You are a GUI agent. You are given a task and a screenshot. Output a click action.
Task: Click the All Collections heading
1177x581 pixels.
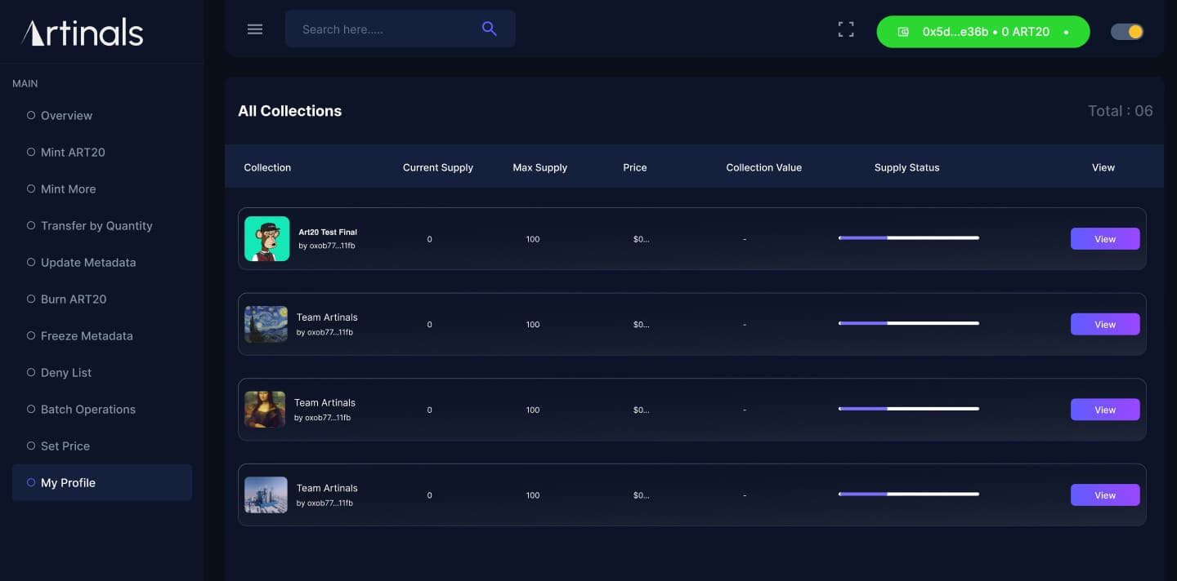(290, 111)
